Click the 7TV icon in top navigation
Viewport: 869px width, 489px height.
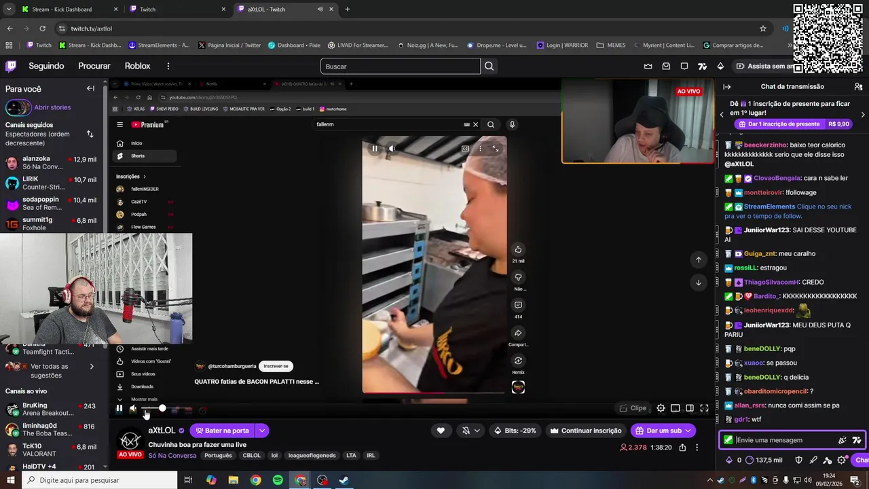coord(702,66)
